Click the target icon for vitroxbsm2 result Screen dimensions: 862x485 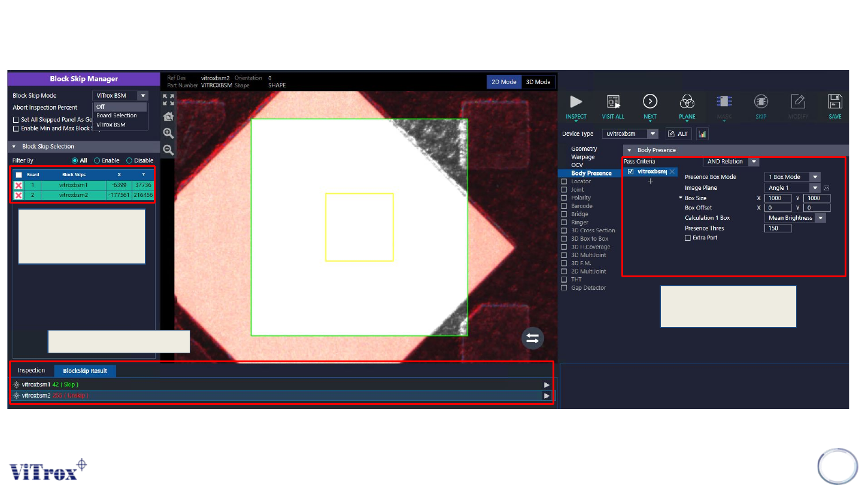click(17, 396)
